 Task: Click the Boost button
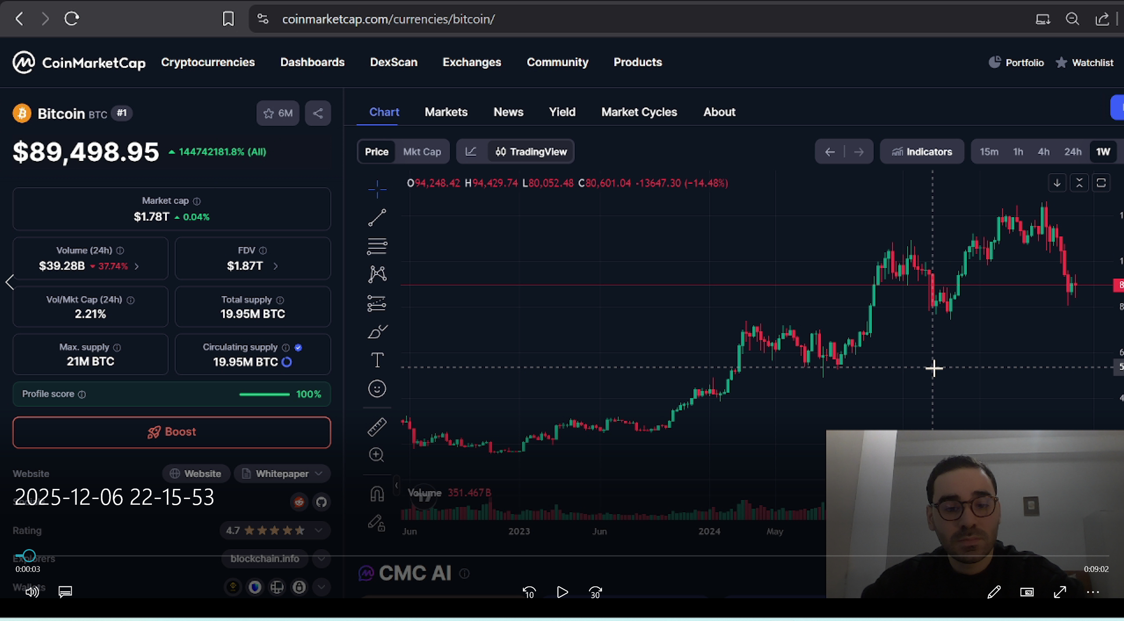(x=172, y=432)
